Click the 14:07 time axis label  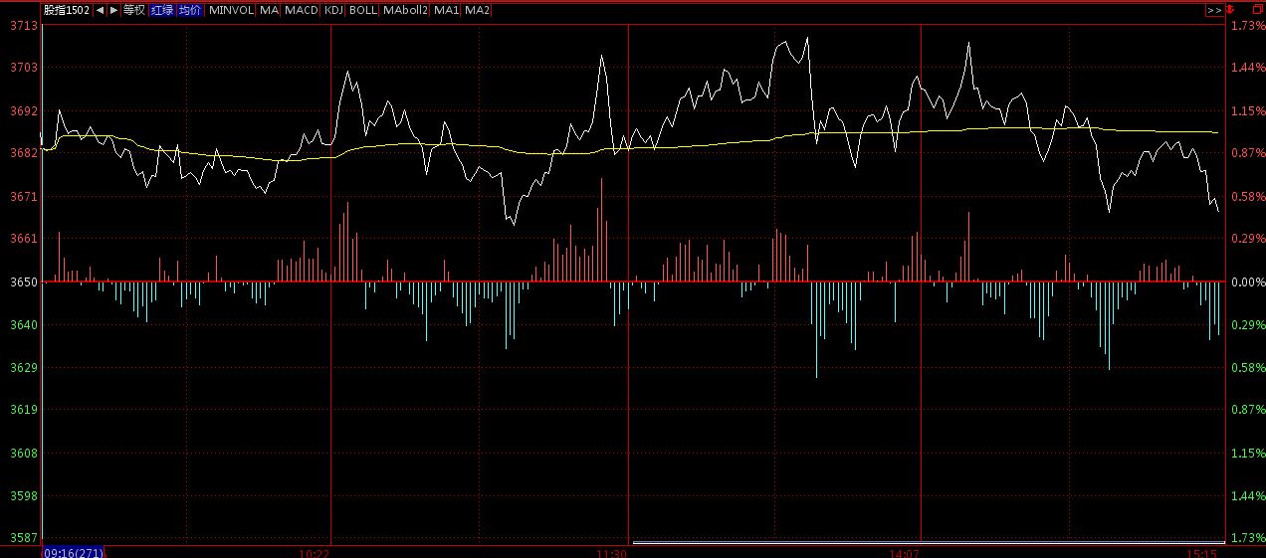pos(904,552)
